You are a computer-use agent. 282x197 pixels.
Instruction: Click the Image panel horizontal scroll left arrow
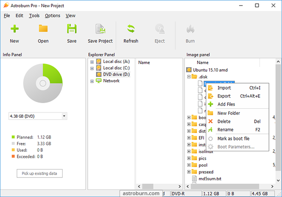(188, 186)
